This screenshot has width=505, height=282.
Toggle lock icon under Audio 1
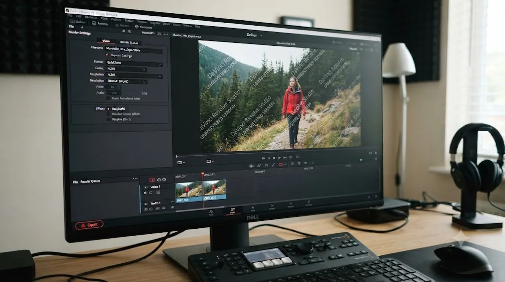(x=146, y=209)
